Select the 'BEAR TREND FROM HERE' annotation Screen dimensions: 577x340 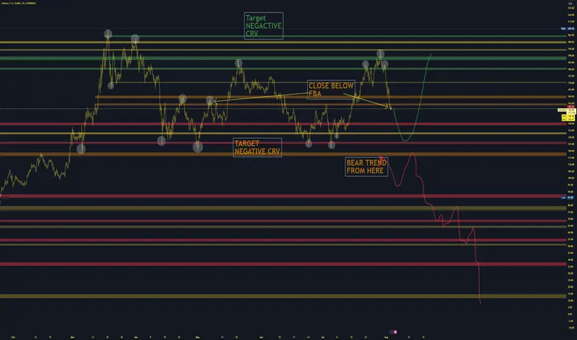366,167
